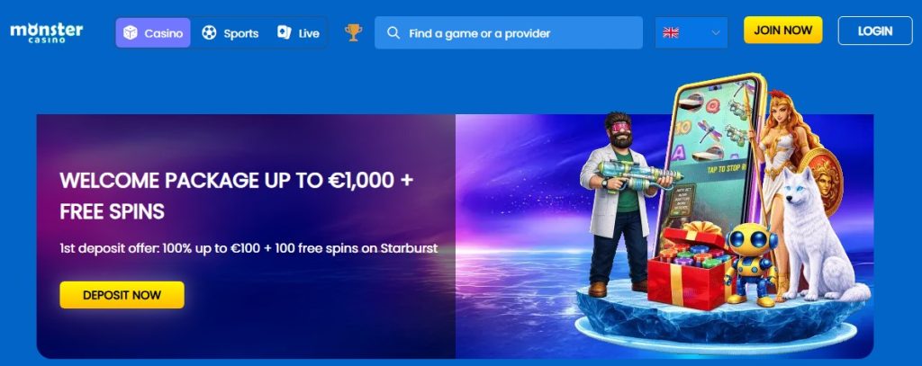Switch to the Casino tab
This screenshot has height=366, width=922.
(x=153, y=33)
